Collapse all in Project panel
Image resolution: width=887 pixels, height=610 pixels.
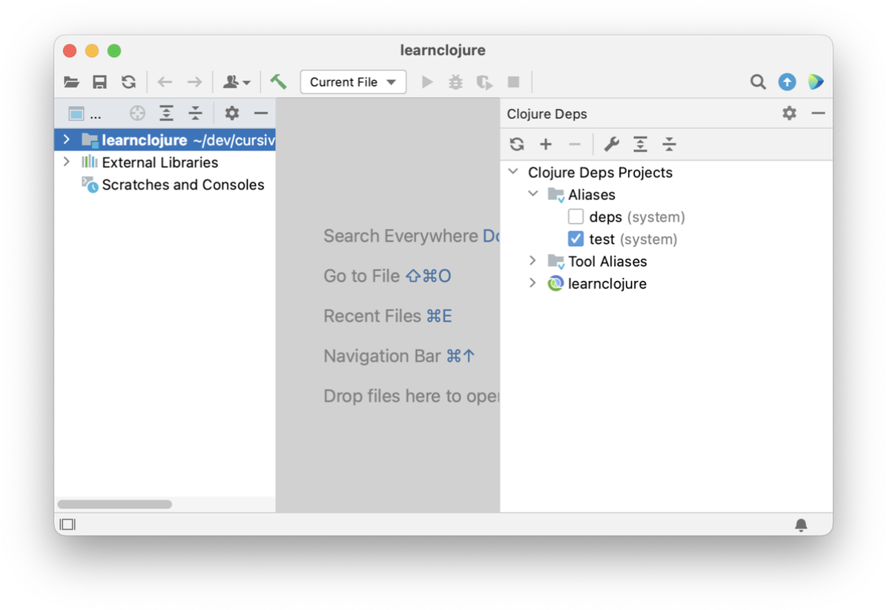click(195, 113)
